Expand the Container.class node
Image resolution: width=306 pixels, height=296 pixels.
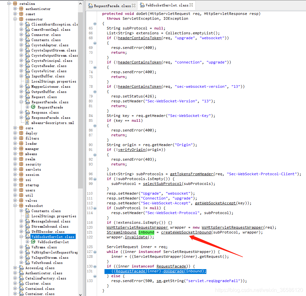pos(15,293)
